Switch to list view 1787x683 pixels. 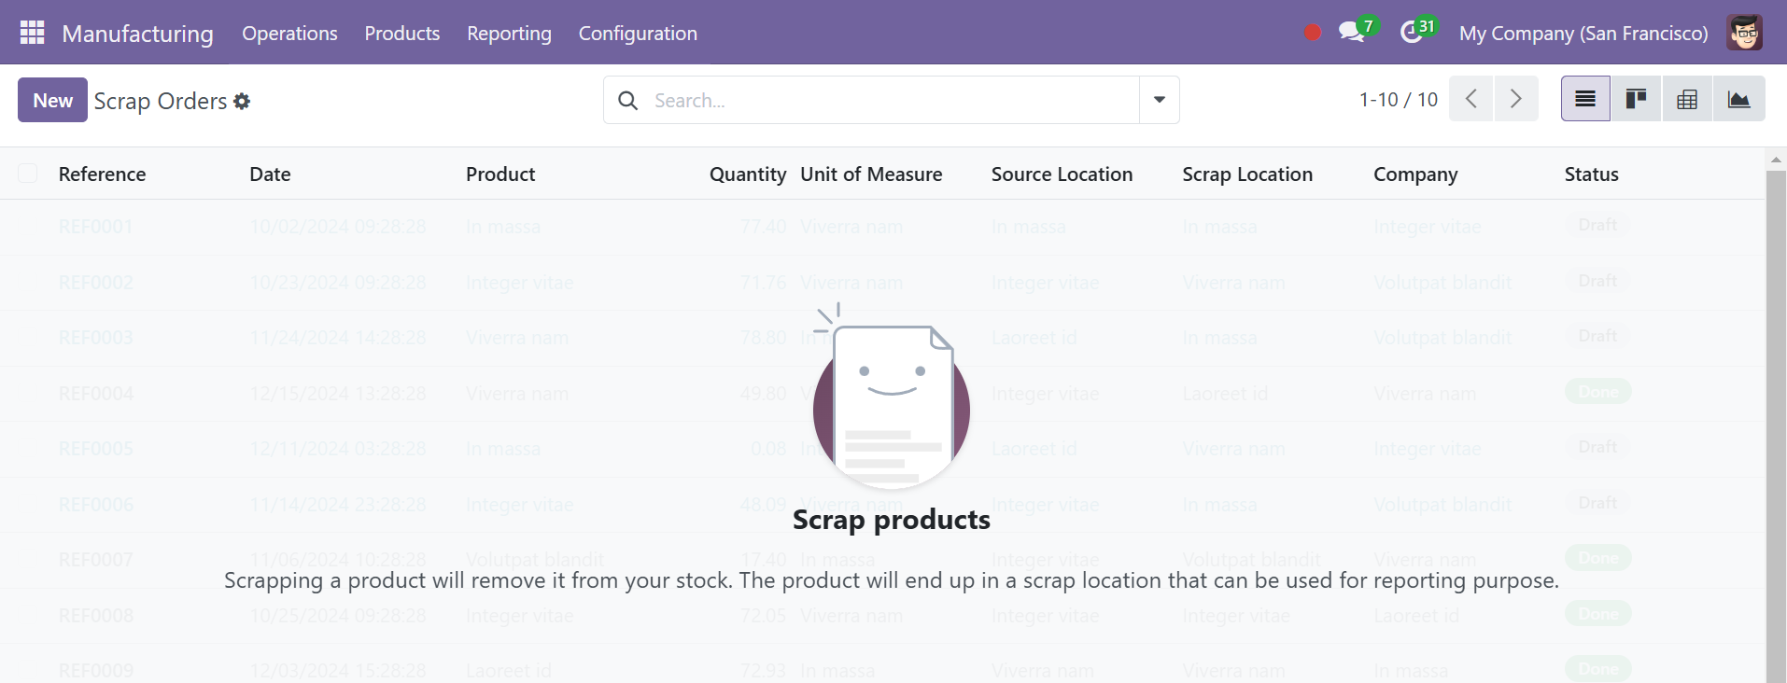(x=1585, y=99)
